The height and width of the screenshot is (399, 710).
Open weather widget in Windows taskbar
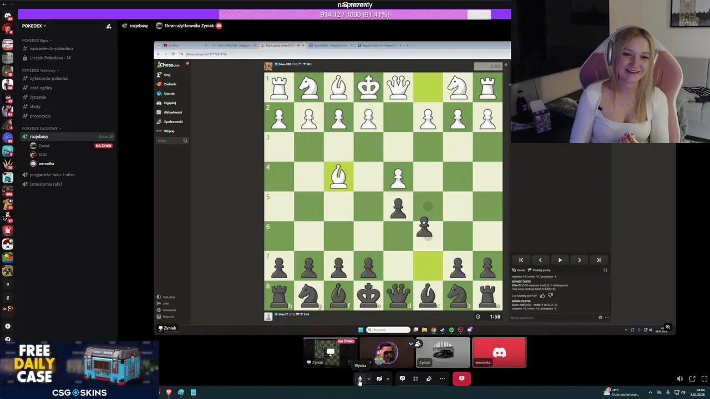[x=622, y=392]
